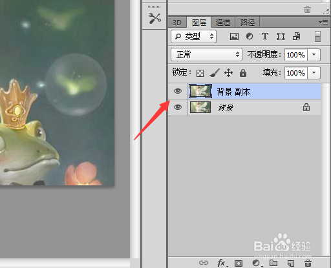This screenshot has width=331, height=268.
Task: Delete layer with bottom trash icon
Action: (308, 263)
